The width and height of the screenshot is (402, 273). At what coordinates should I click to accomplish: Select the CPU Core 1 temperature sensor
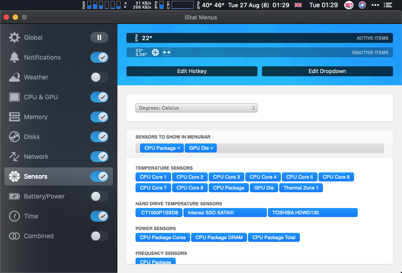coord(153,177)
